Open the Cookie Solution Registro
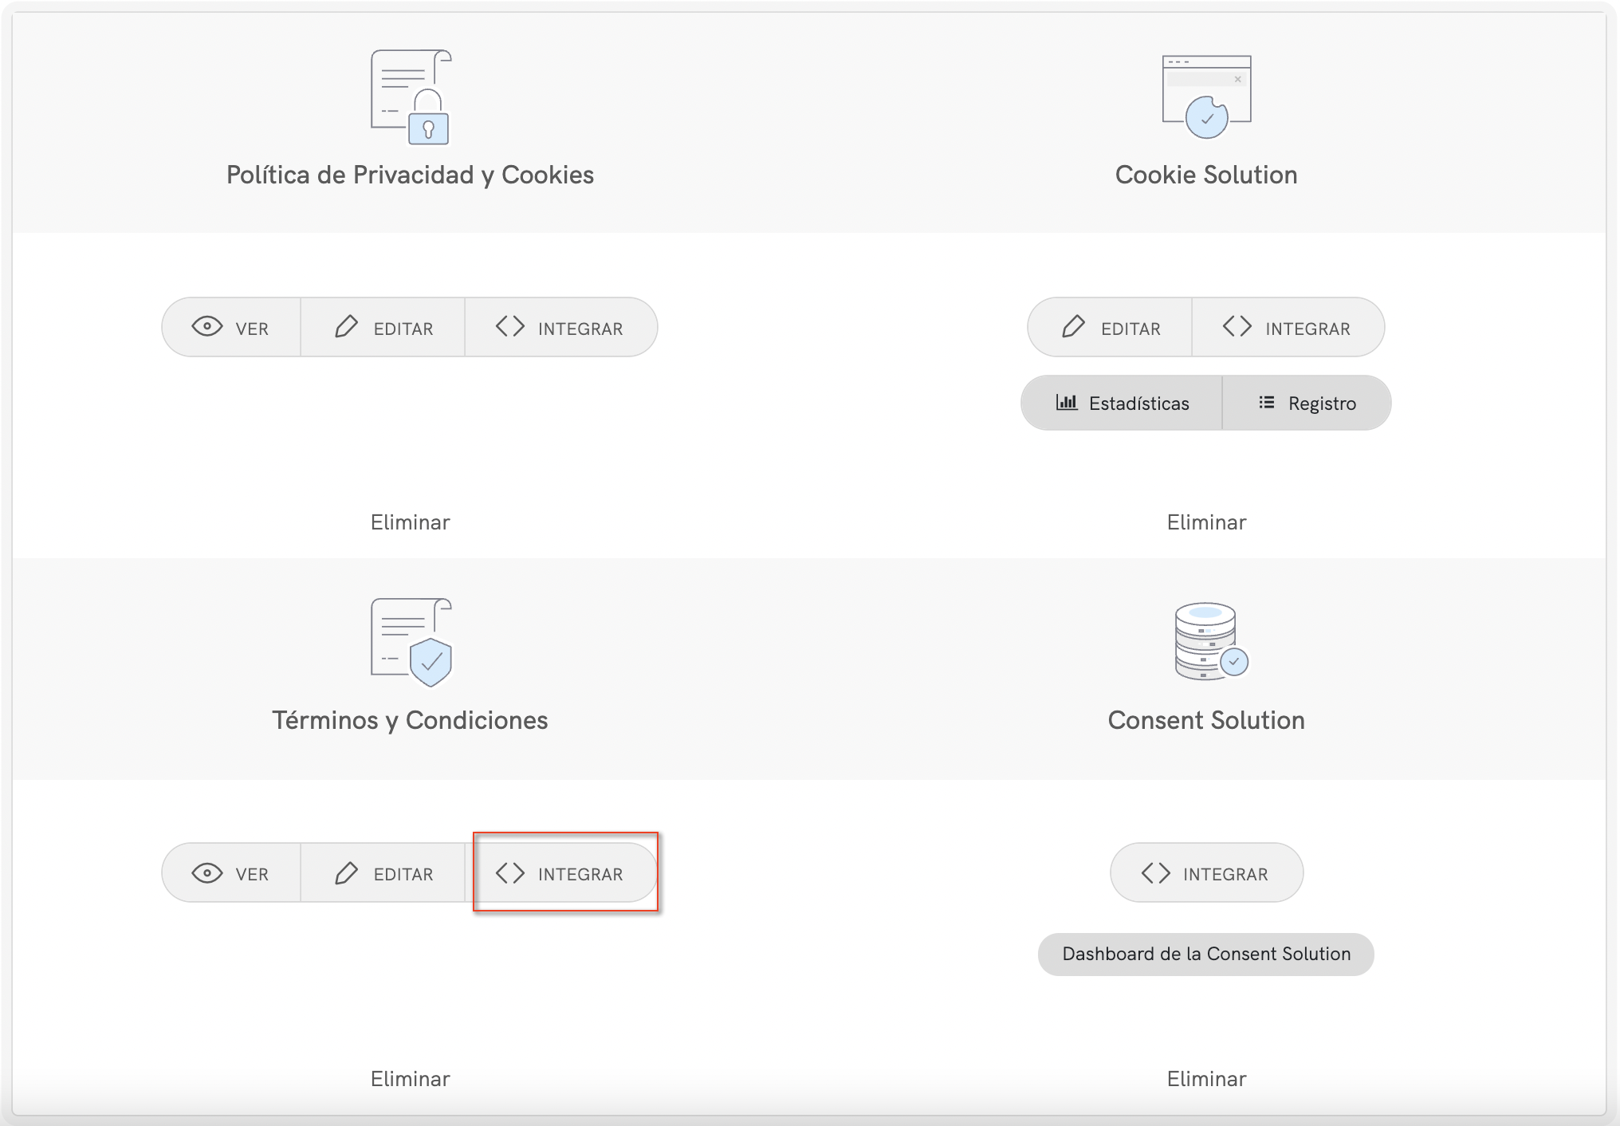The image size is (1620, 1126). (1307, 404)
